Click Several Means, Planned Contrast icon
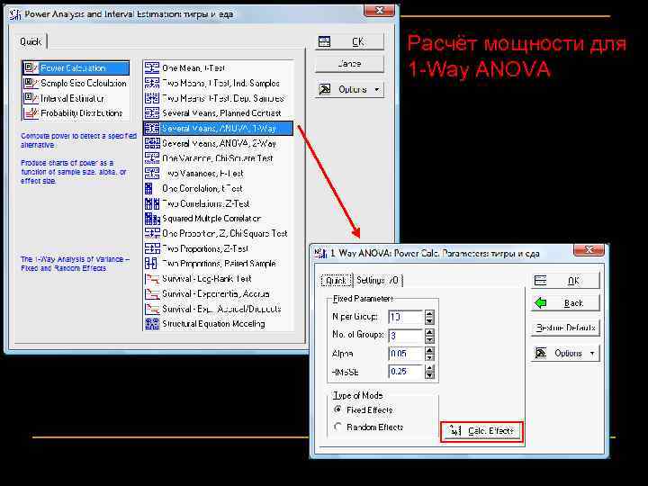This screenshot has height=486, width=648. (152, 112)
